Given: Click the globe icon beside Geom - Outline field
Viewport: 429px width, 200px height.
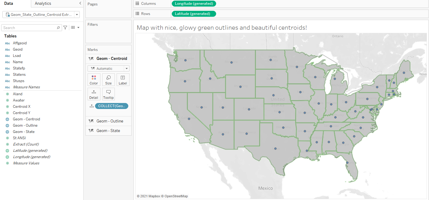Looking at the screenshot, I should tap(7, 125).
